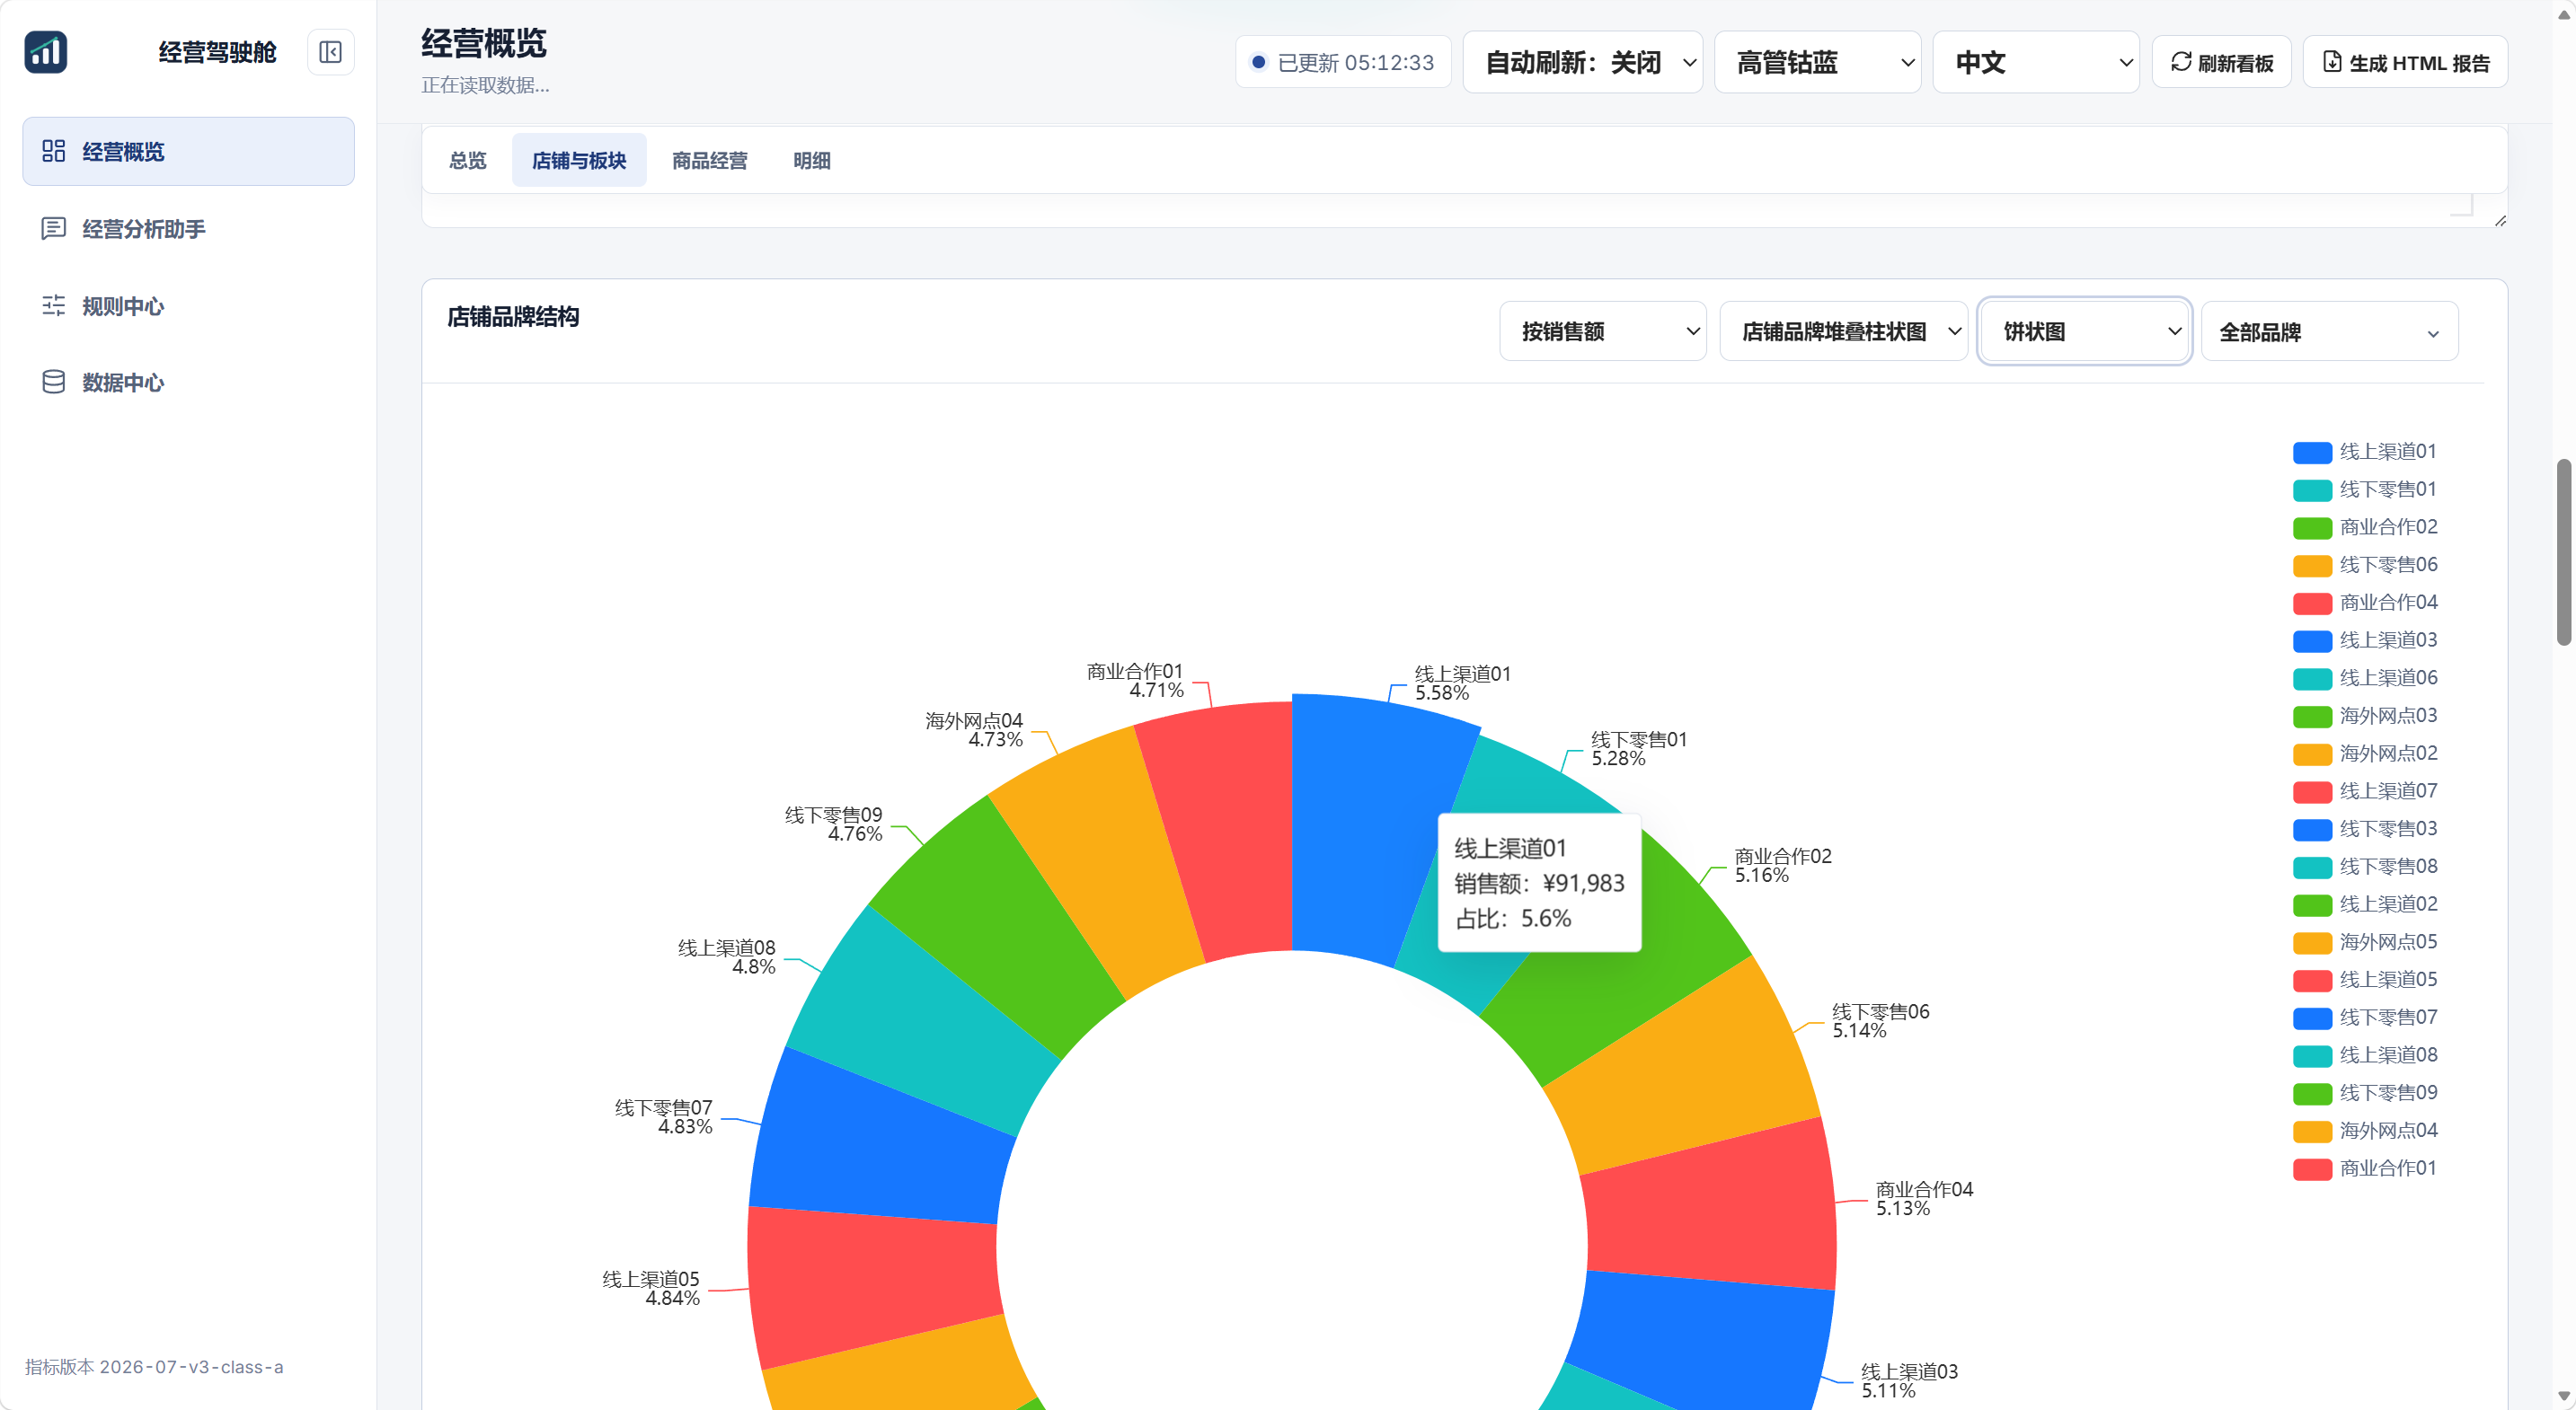The height and width of the screenshot is (1410, 2576).
Task: Click the blue update status dot
Action: point(1259,62)
